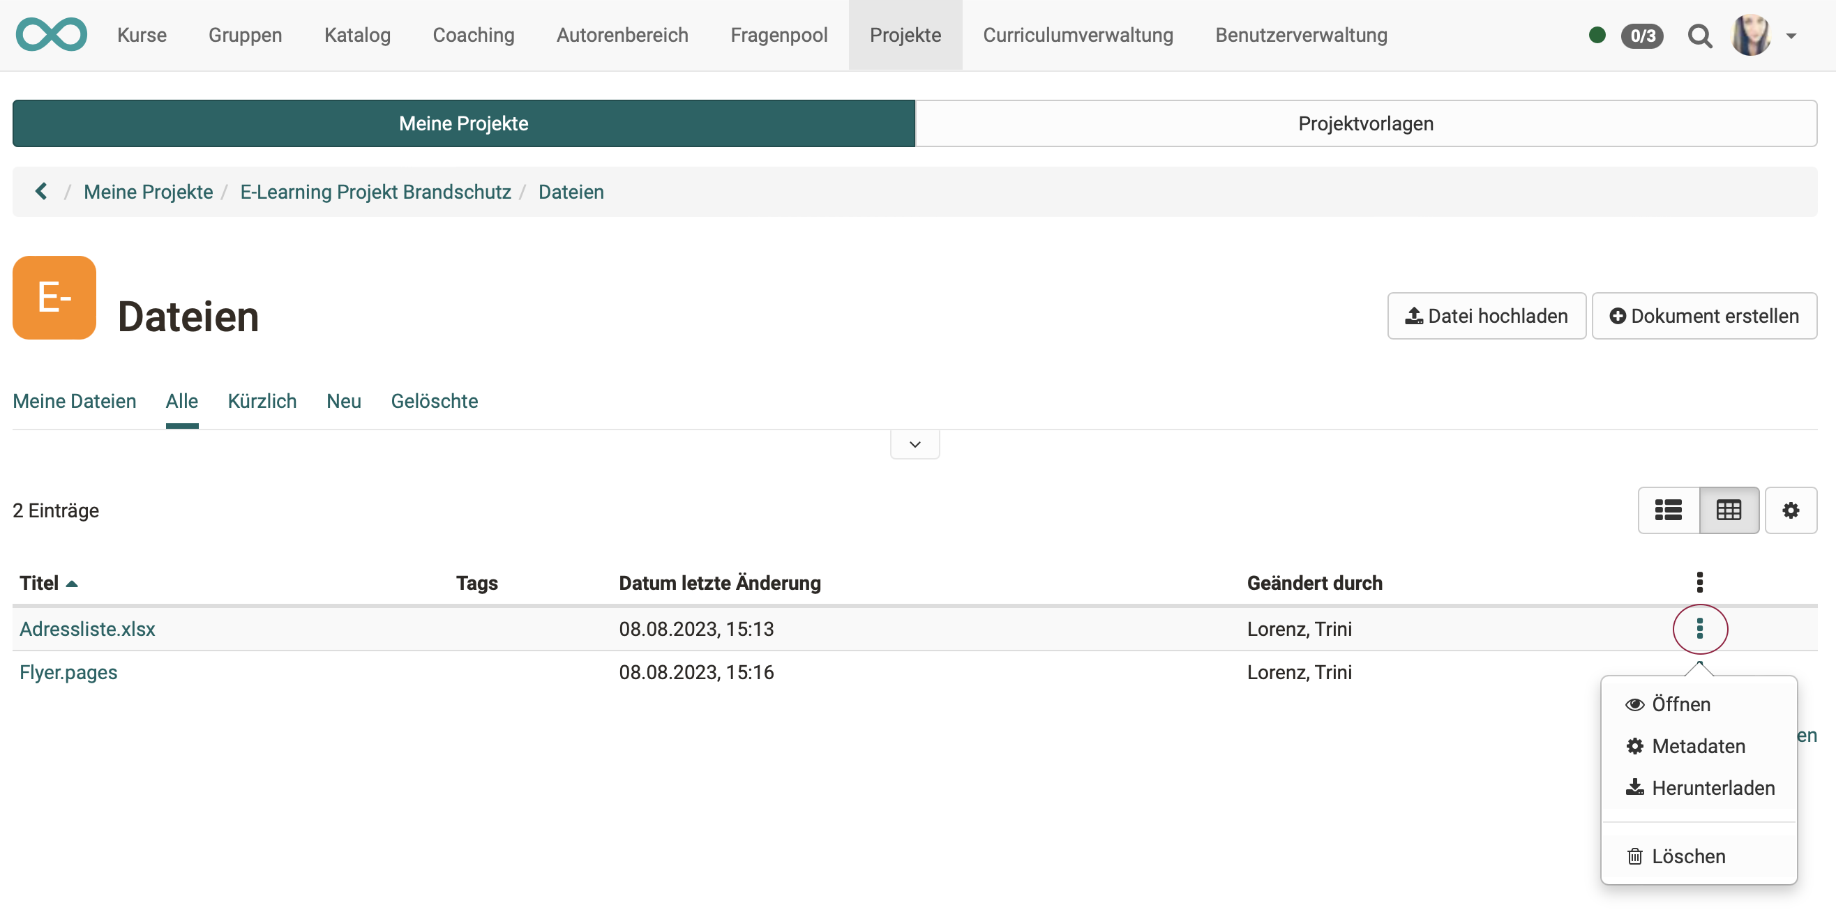1836x912 pixels.
Task: Open the Flyer.pages file link
Action: coord(68,672)
